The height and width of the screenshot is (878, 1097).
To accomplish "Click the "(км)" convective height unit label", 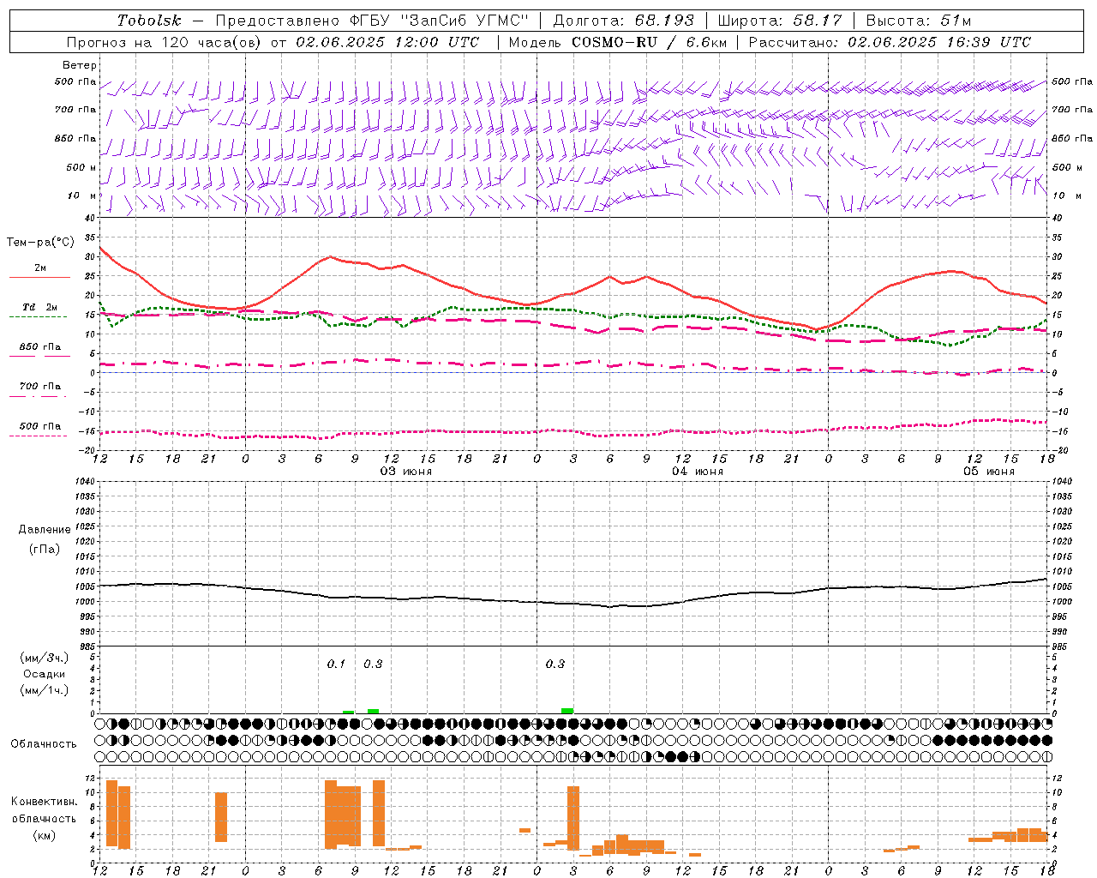I will click(x=45, y=835).
